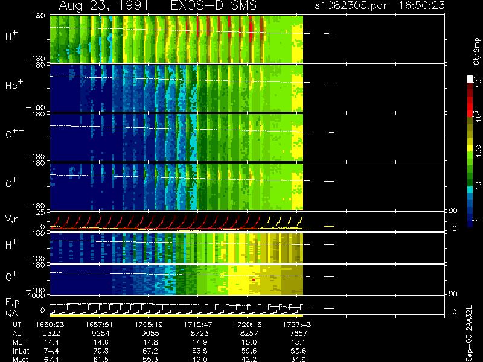483x362 pixels.
Task: Click the header time "16:50:23"
Action: [x=421, y=5]
